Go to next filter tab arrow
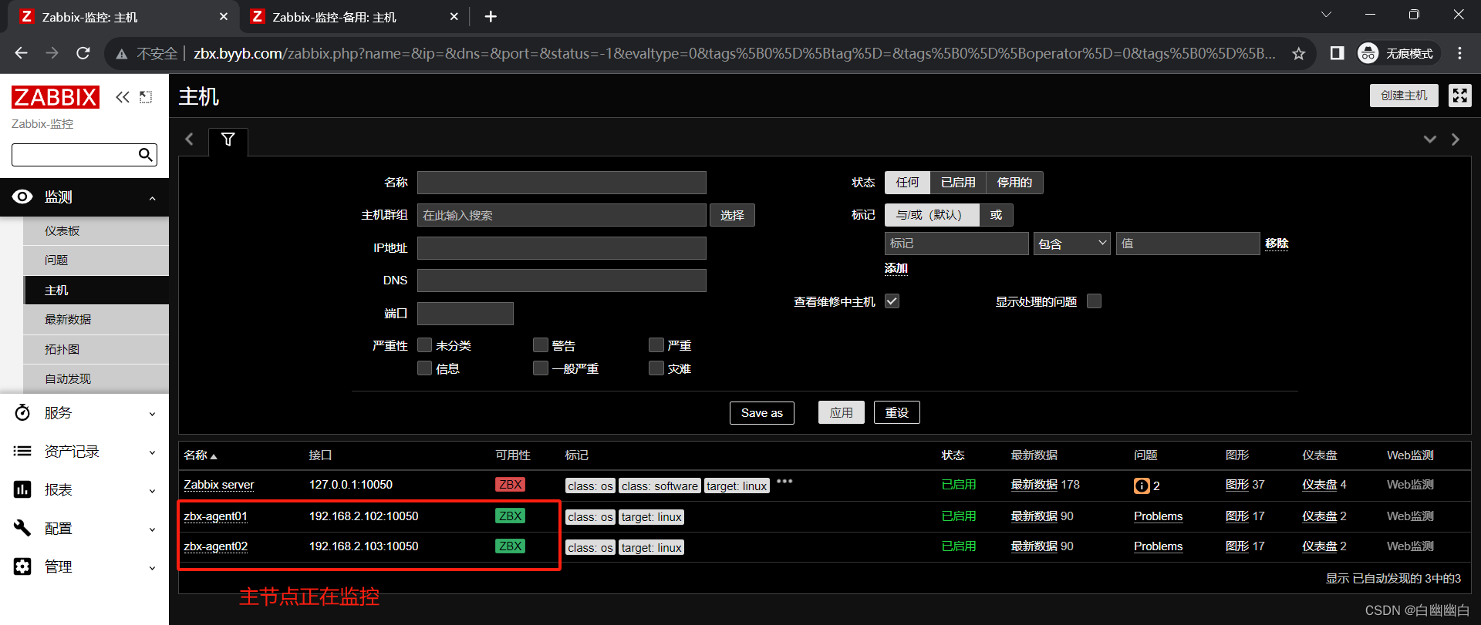This screenshot has width=1481, height=625. tap(1456, 139)
